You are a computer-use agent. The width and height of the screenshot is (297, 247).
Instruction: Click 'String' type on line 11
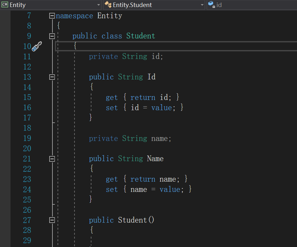pos(135,57)
